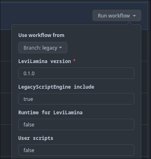Click the 'LegacyScriptEngine include' label

click(x=56, y=87)
